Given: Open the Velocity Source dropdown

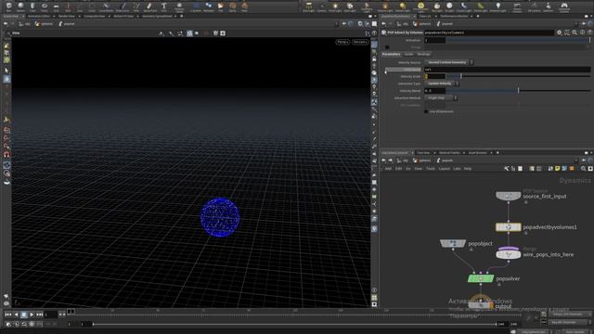Looking at the screenshot, I should [x=448, y=62].
